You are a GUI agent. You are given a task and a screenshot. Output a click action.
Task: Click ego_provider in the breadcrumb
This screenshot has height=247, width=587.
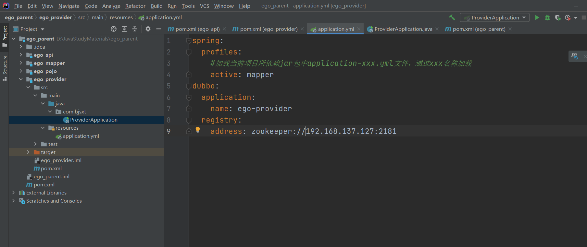[x=56, y=18]
